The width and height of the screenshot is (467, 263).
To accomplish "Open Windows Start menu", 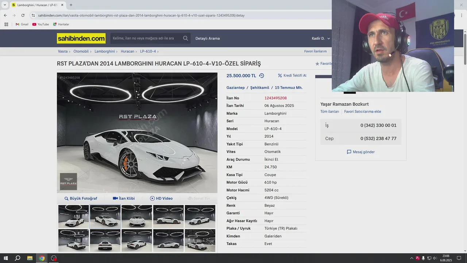I will coord(6,258).
